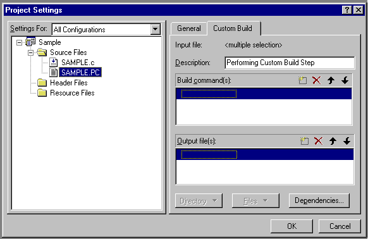Select the Header Files folder
The width and height of the screenshot is (368, 239).
(69, 83)
